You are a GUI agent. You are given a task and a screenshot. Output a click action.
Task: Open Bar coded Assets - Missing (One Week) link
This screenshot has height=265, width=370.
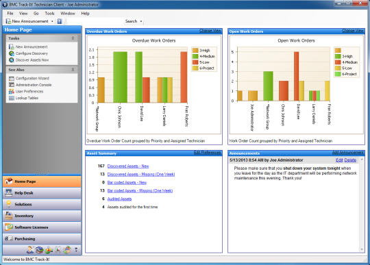click(140, 191)
